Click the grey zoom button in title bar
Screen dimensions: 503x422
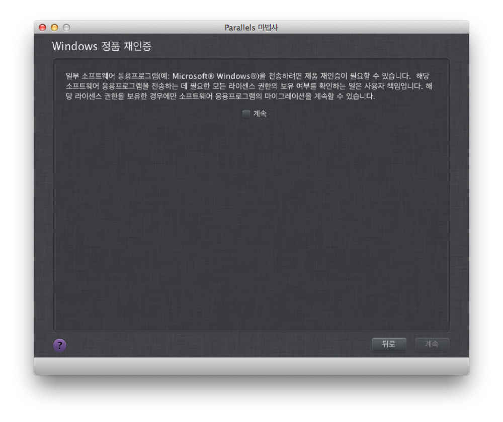(x=66, y=28)
